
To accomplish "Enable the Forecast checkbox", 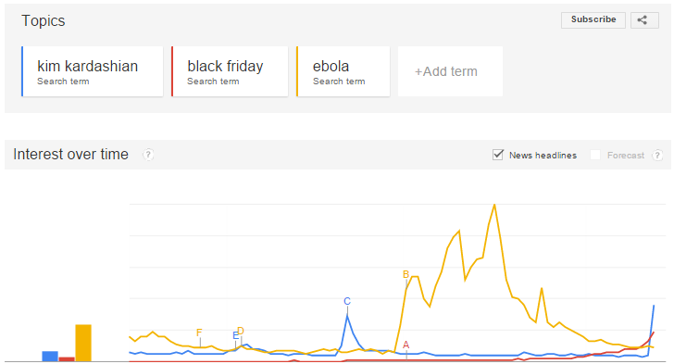I will coord(595,155).
